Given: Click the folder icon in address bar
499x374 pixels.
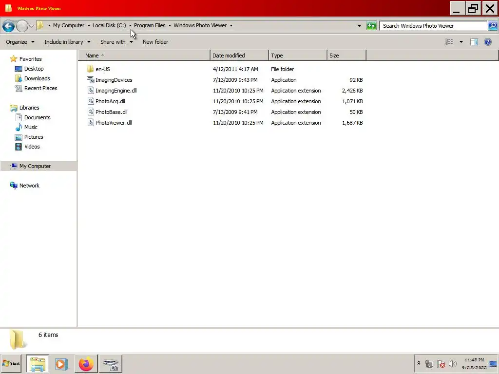Looking at the screenshot, I should click(40, 25).
